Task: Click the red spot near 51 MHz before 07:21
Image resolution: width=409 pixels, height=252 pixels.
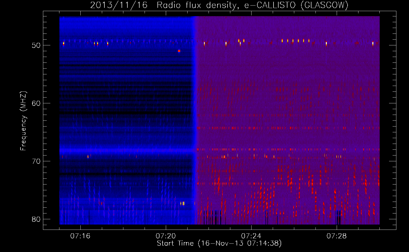Action: (179, 51)
